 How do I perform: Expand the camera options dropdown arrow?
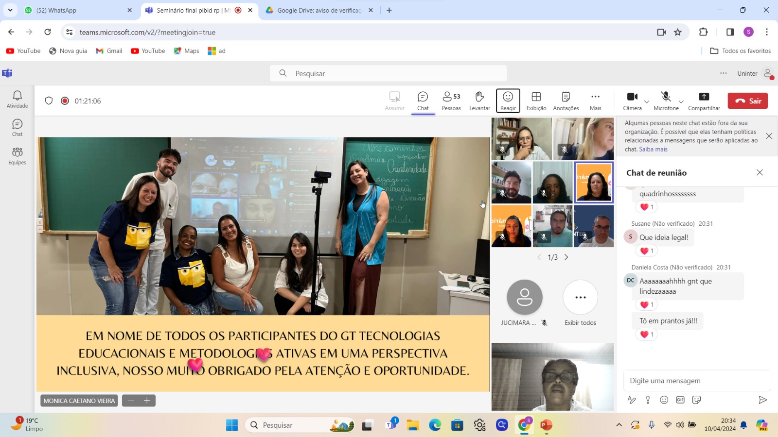coord(647,102)
